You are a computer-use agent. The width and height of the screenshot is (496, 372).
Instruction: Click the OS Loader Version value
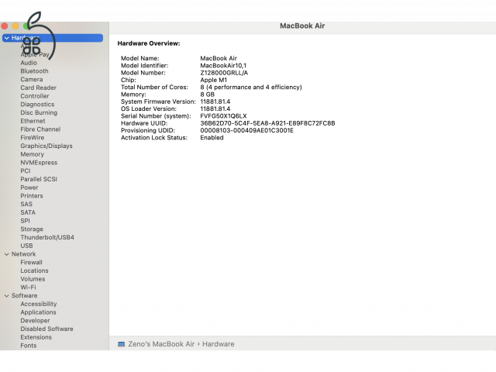coord(215,108)
